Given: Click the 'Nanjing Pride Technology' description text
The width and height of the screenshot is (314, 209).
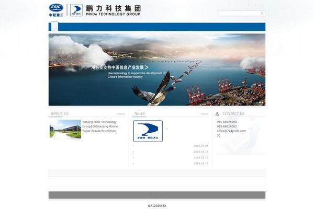Looking at the screenshot, I should tap(100, 126).
